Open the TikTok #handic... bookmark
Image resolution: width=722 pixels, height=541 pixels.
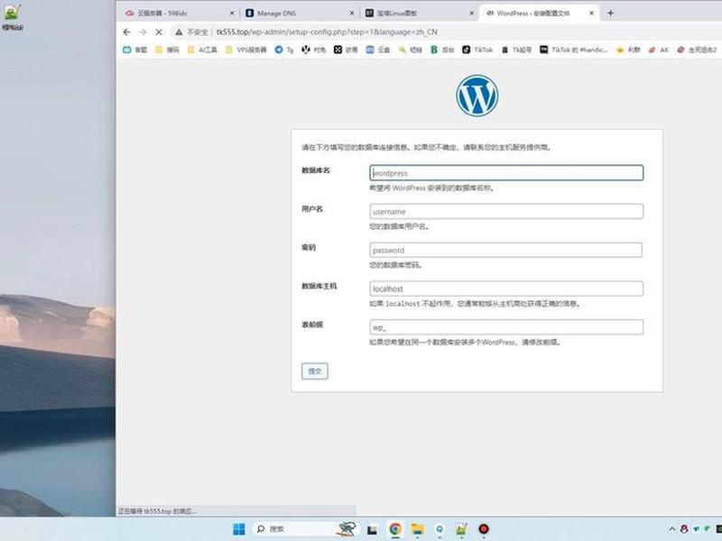click(x=574, y=50)
